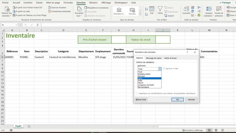Open Requêtes et connexions pane
This screenshot has width=236, height=133.
[x=97, y=7]
